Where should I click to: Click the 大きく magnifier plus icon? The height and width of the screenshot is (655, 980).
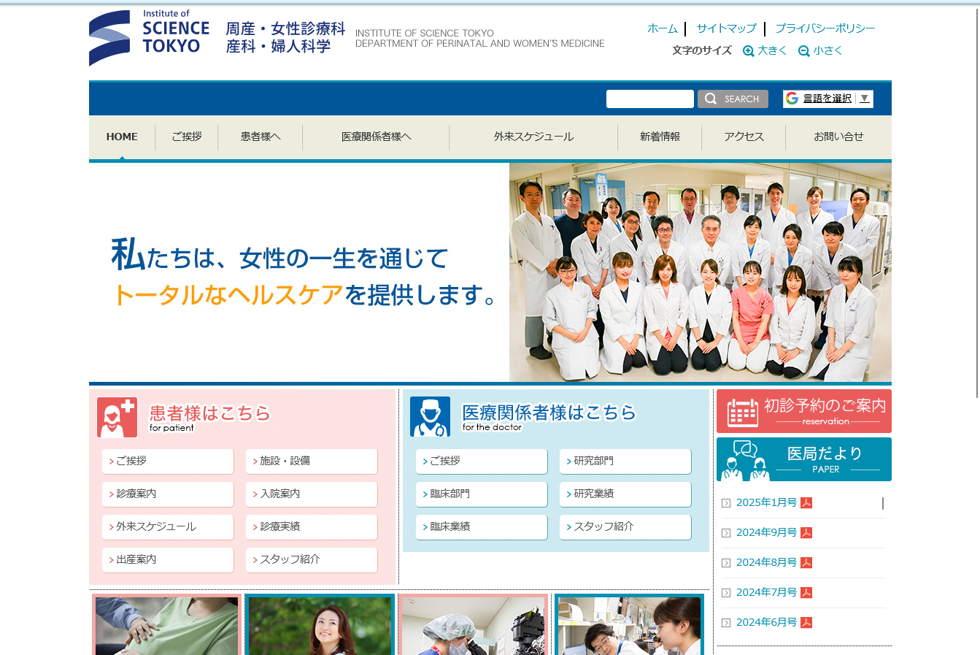coord(748,51)
